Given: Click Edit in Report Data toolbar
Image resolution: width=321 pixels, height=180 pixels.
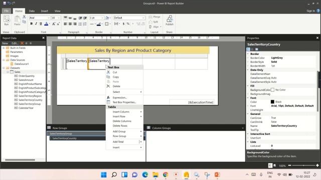Looking at the screenshot, I should click(x=15, y=43).
